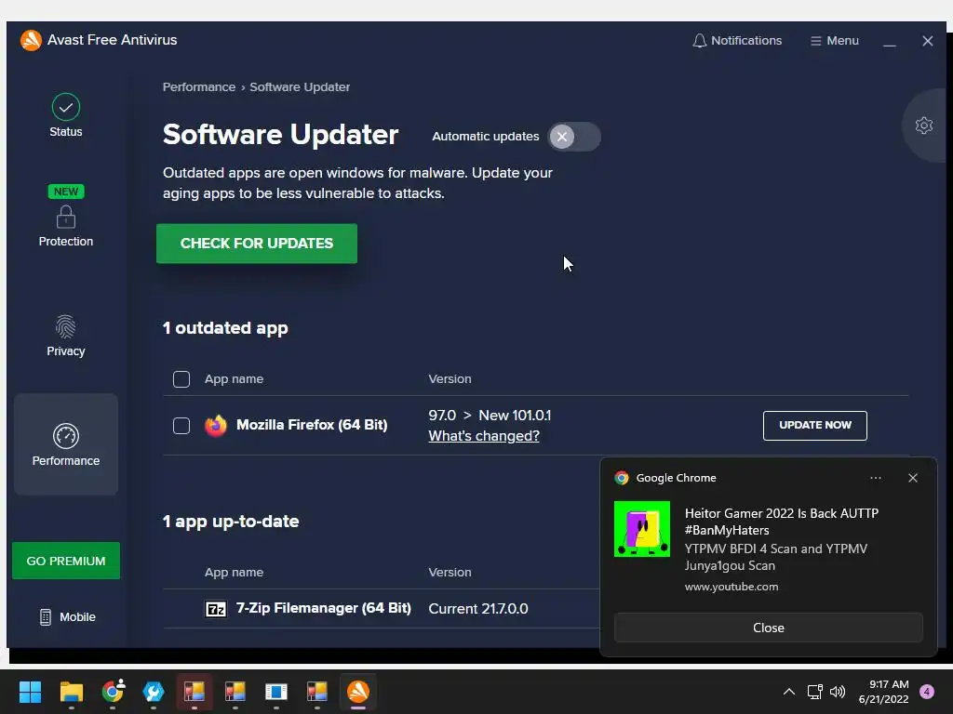953x714 pixels.
Task: Open the volume tray icon
Action: [838, 692]
